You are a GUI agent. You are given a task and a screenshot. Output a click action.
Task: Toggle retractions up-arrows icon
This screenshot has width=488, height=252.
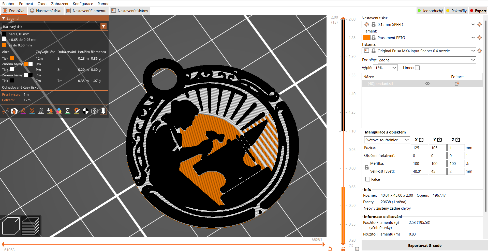(x=23, y=111)
